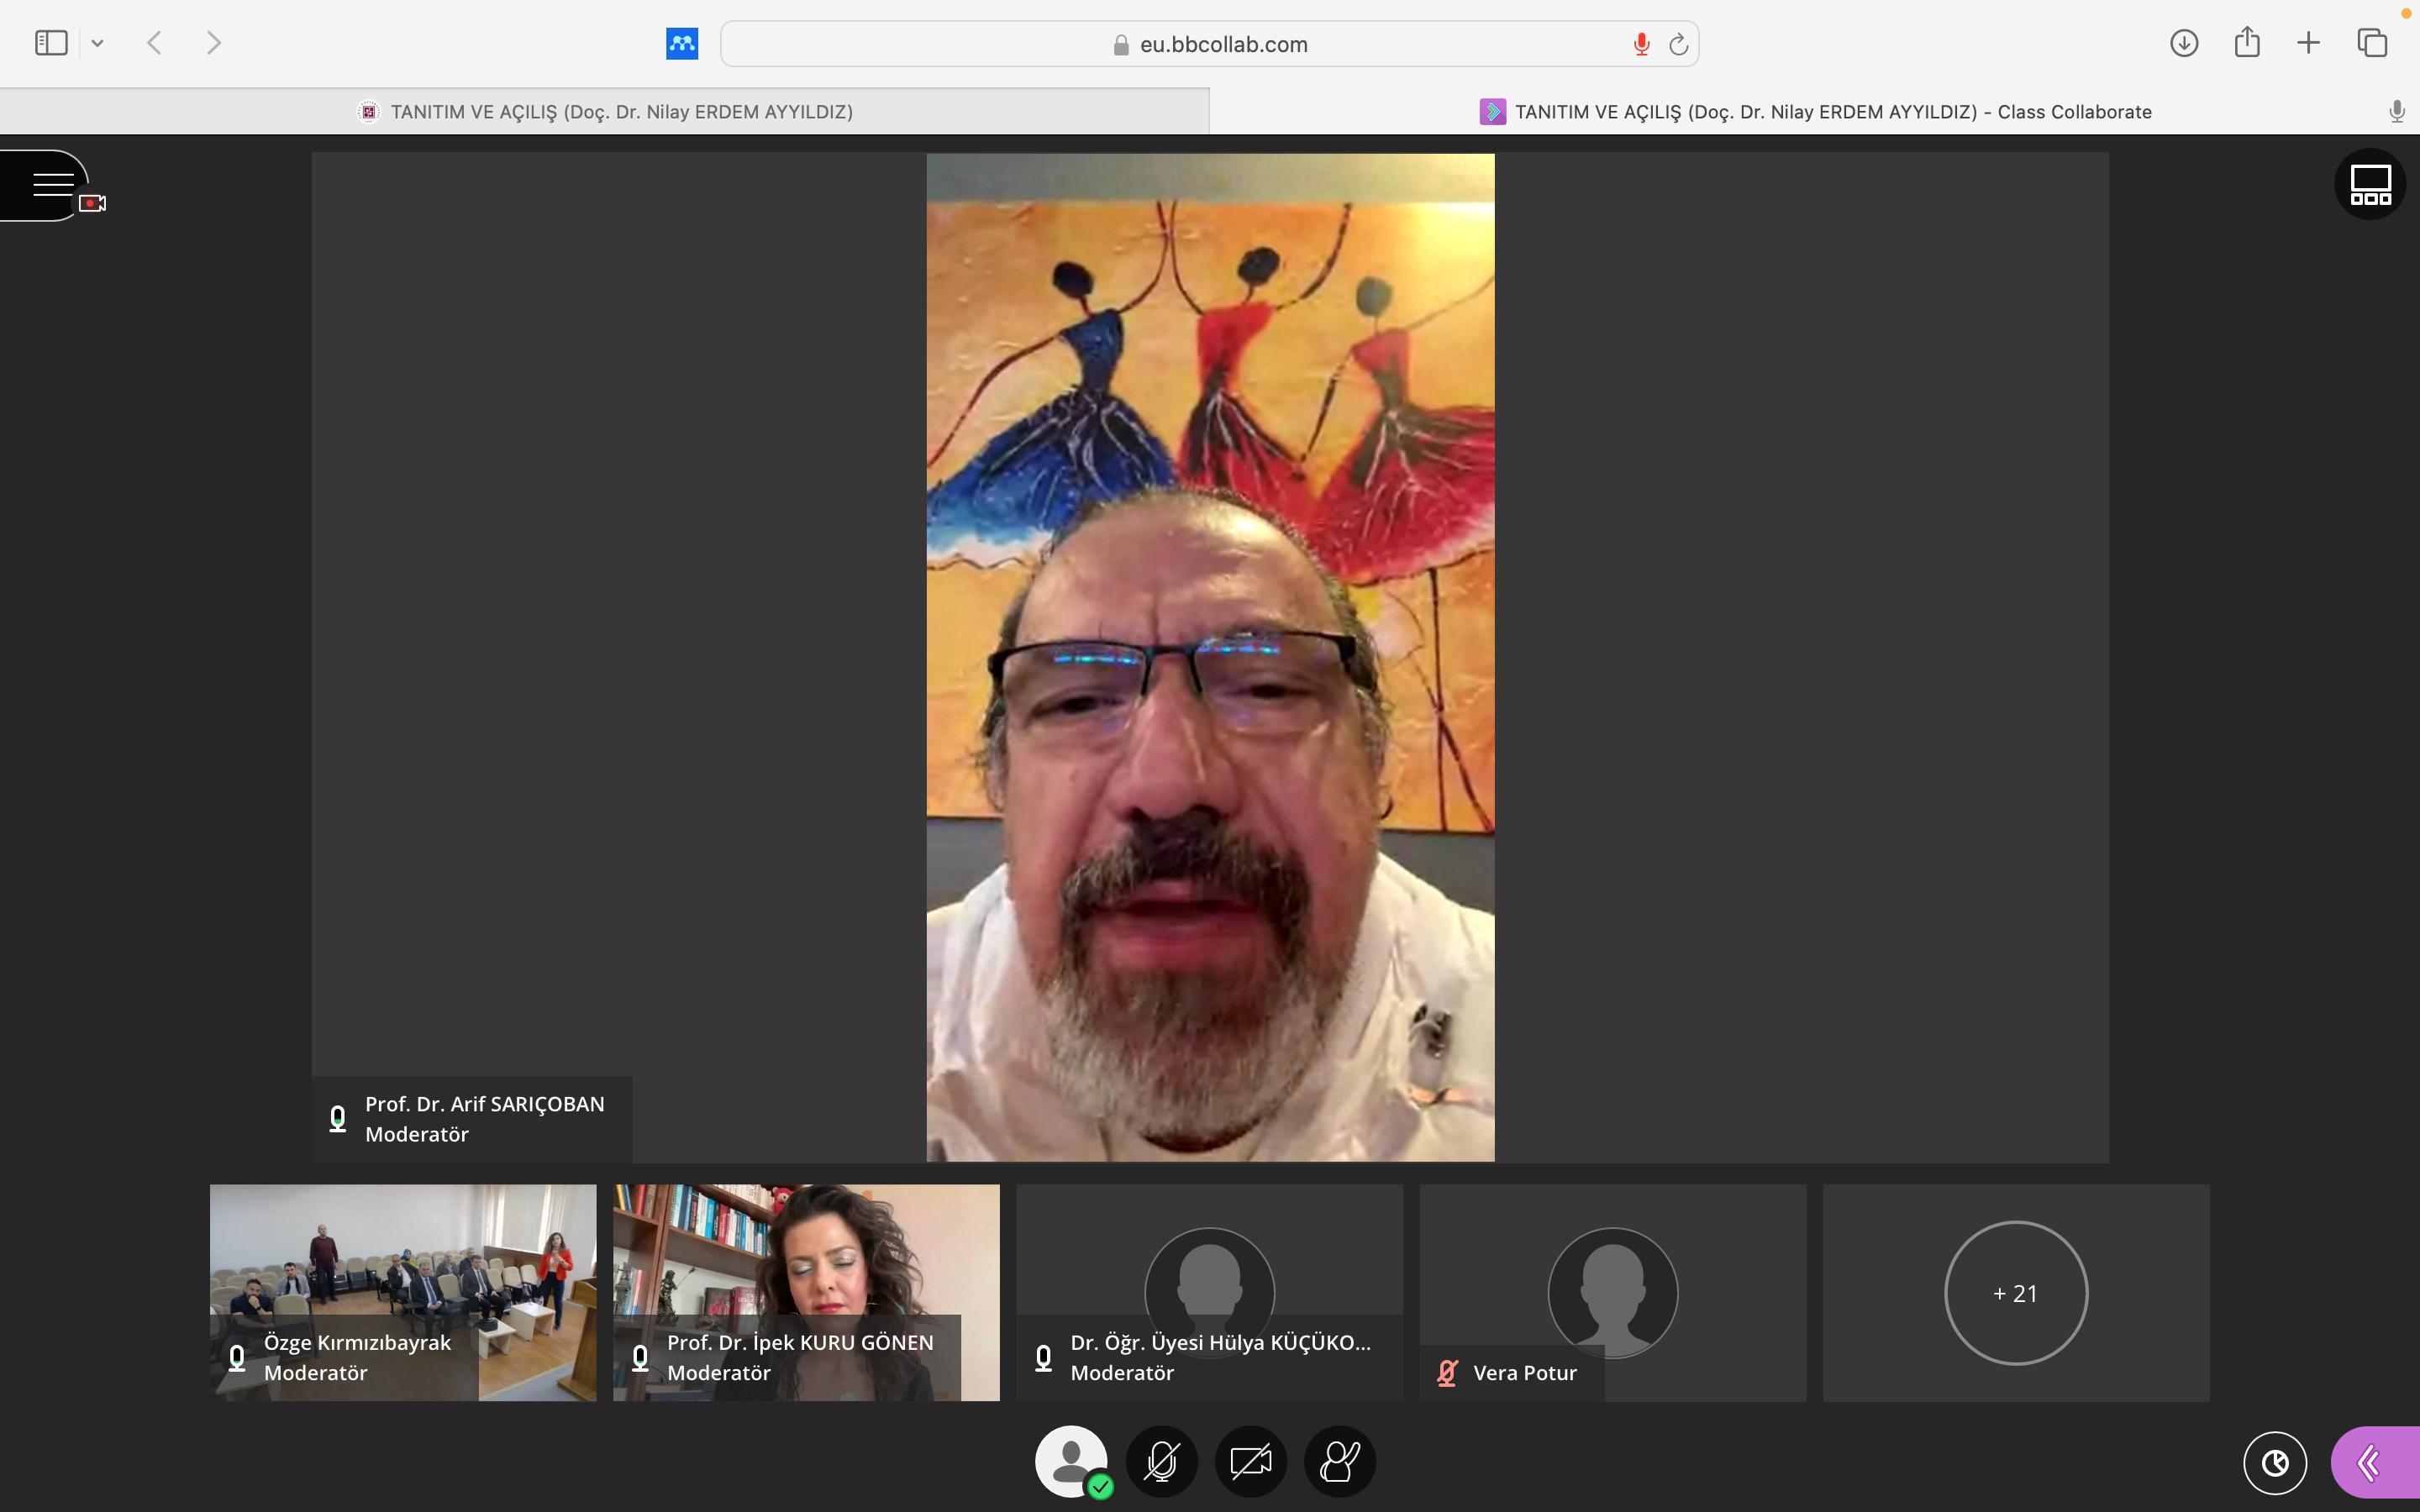
Task: Click the main speaker video feed
Action: (x=1210, y=657)
